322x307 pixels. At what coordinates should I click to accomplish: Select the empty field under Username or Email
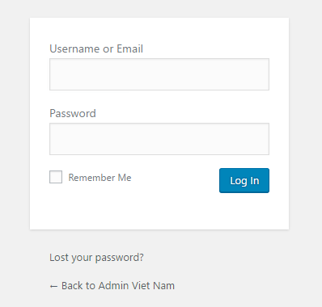tap(159, 74)
